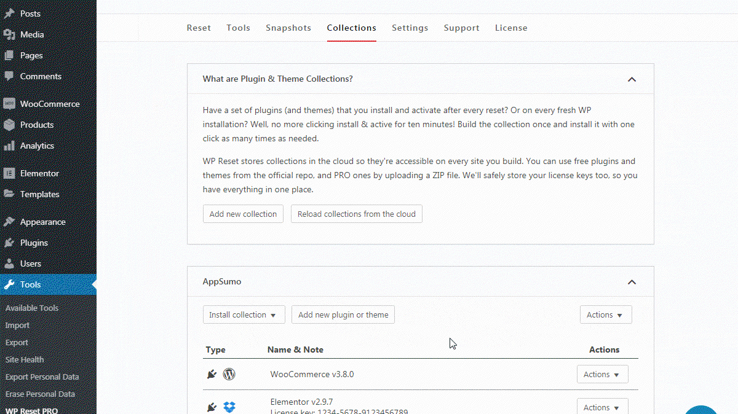
Task: Click the WooCommerce logo icon in sidebar
Action: 9,104
